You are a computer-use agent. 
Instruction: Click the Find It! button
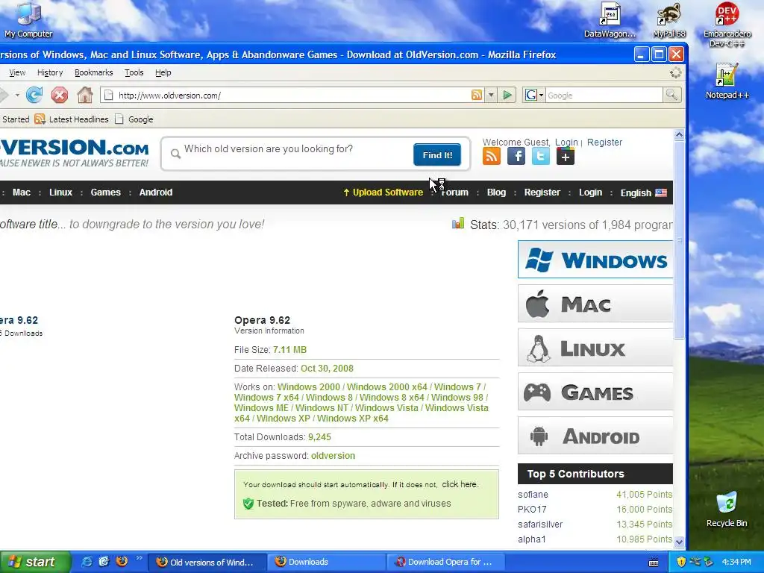[437, 155]
